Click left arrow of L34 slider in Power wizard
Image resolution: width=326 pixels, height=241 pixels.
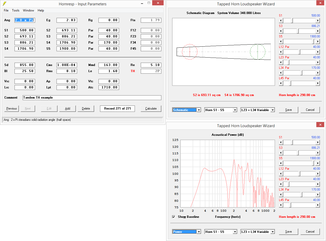(281, 195)
